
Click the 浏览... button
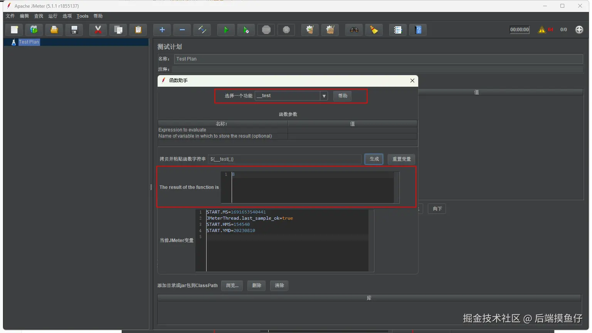coord(232,286)
